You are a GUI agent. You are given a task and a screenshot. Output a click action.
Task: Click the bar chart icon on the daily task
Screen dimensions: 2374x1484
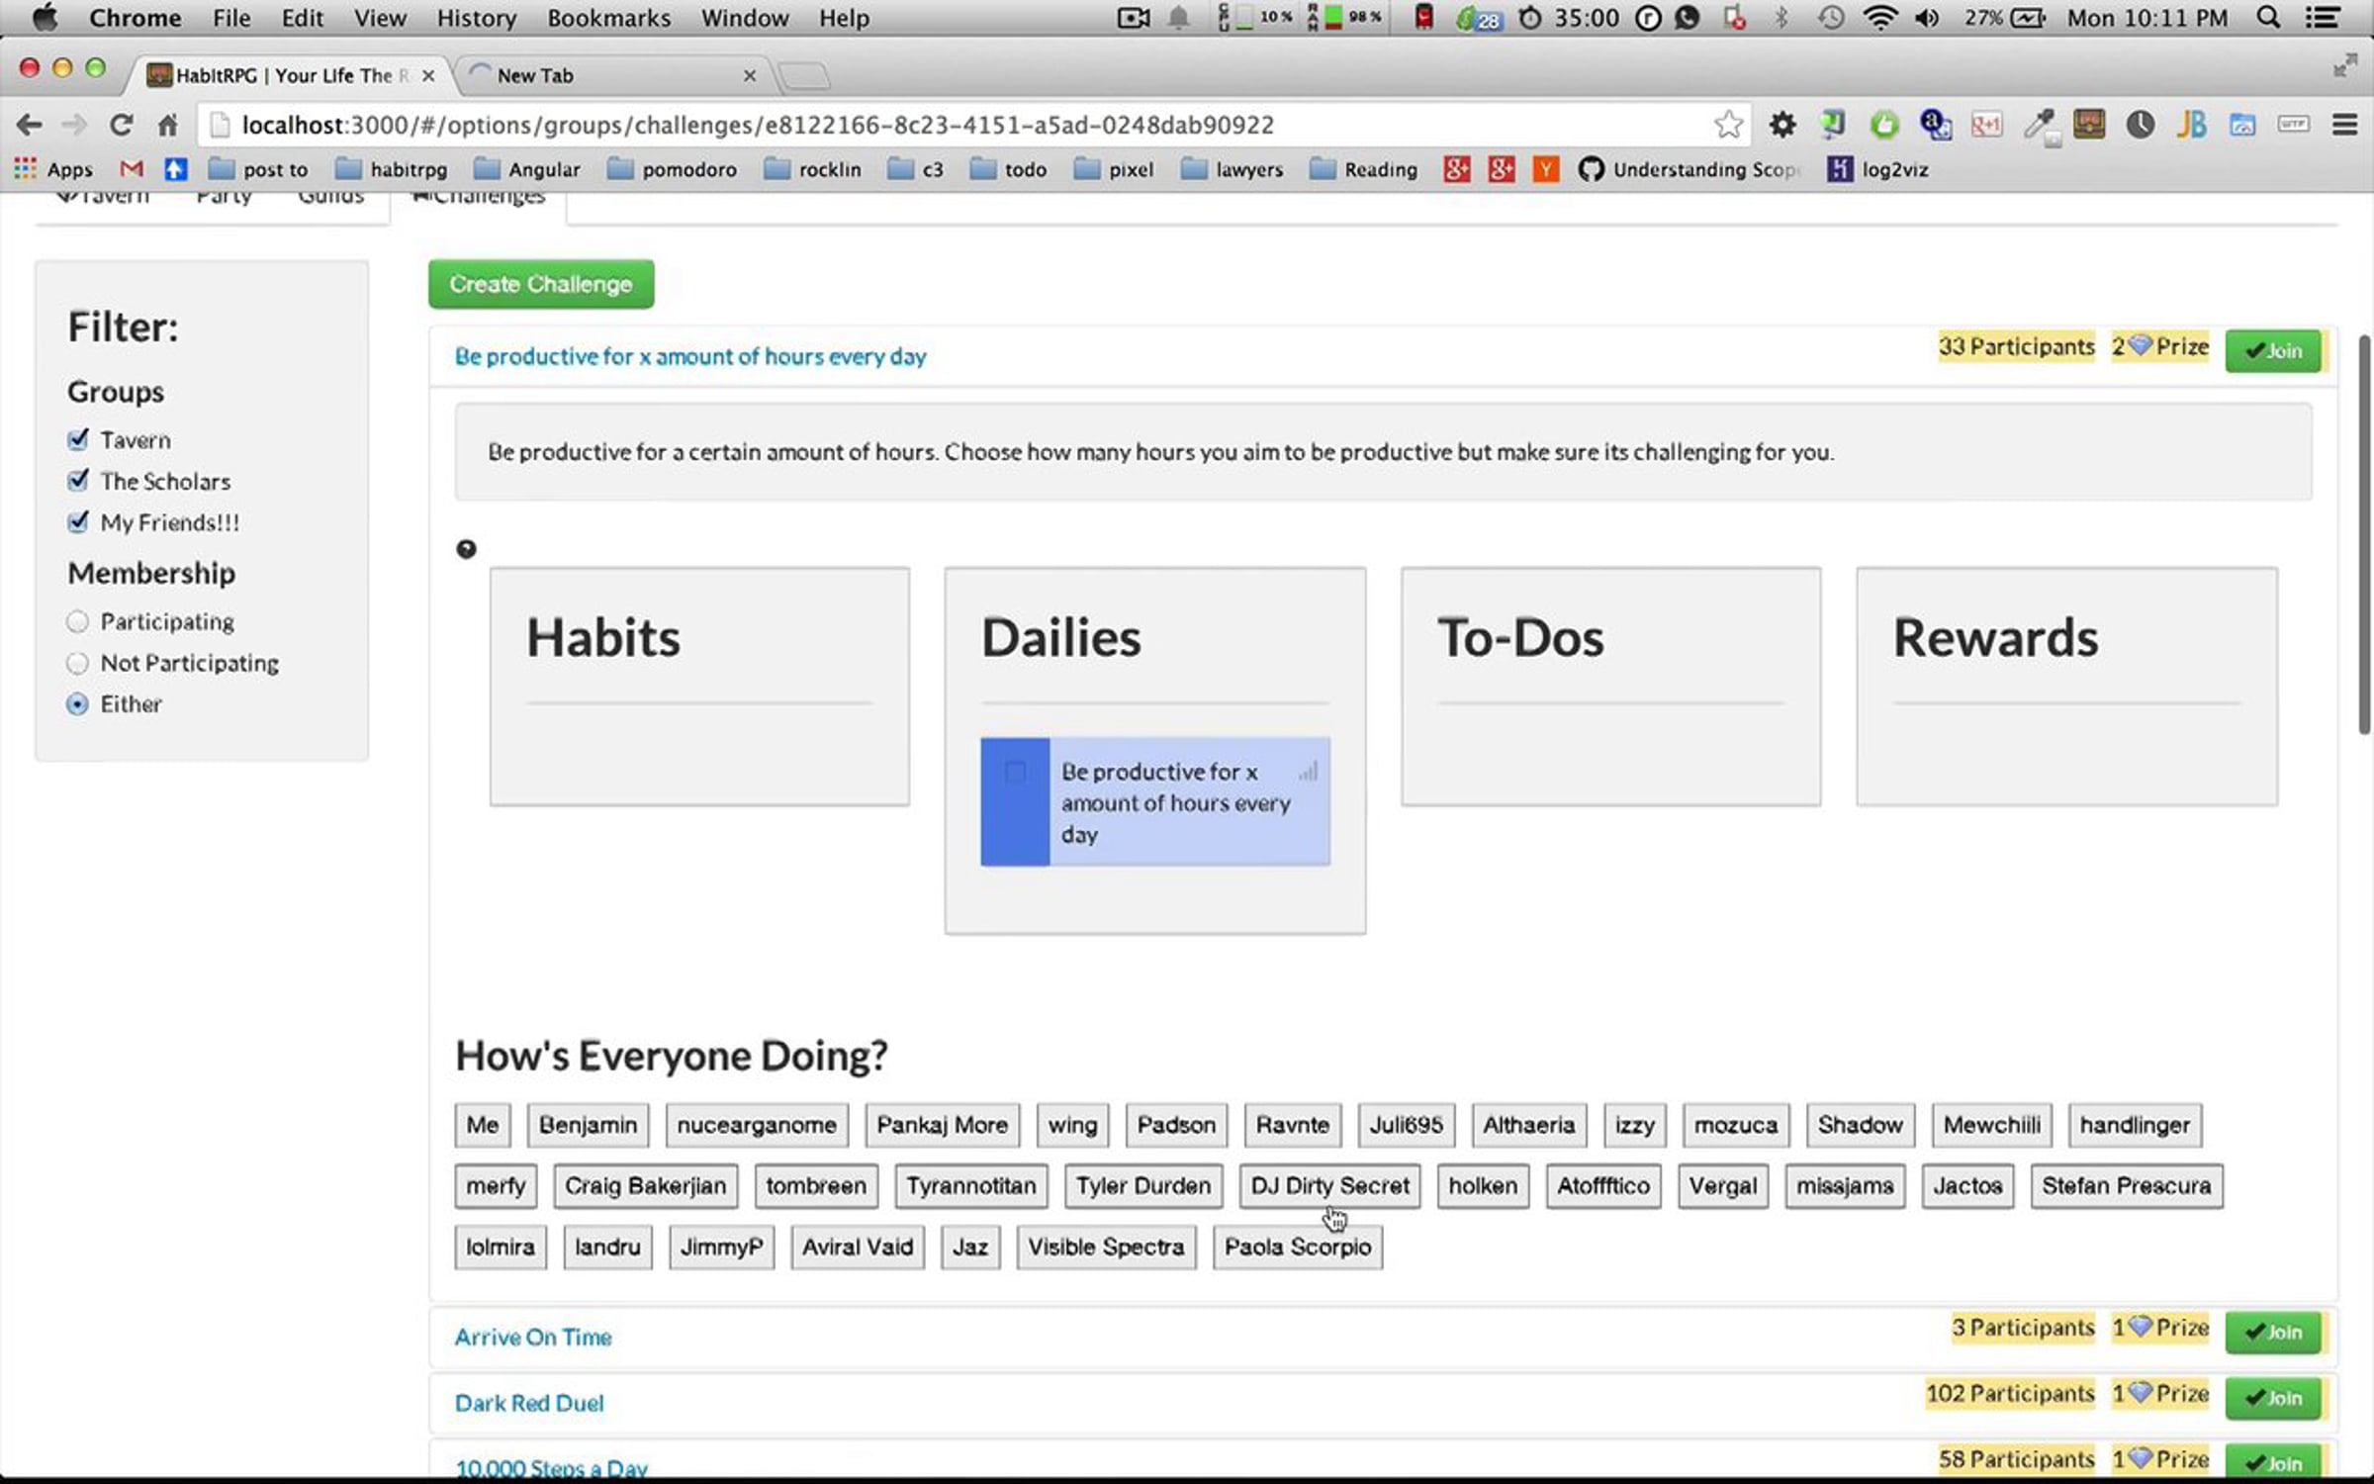[1308, 771]
